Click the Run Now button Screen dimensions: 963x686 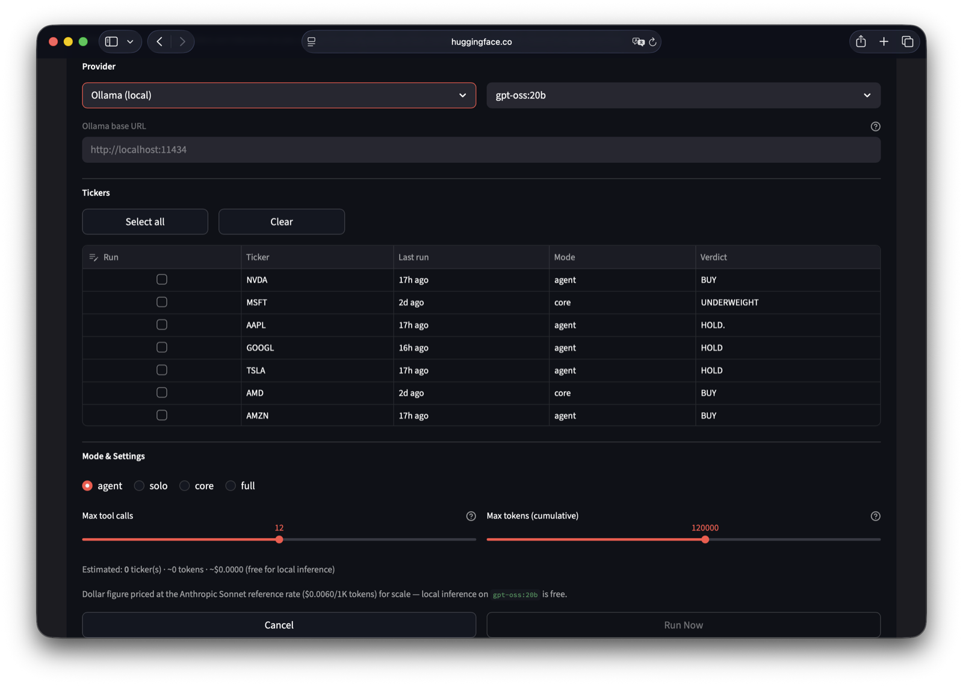(683, 625)
